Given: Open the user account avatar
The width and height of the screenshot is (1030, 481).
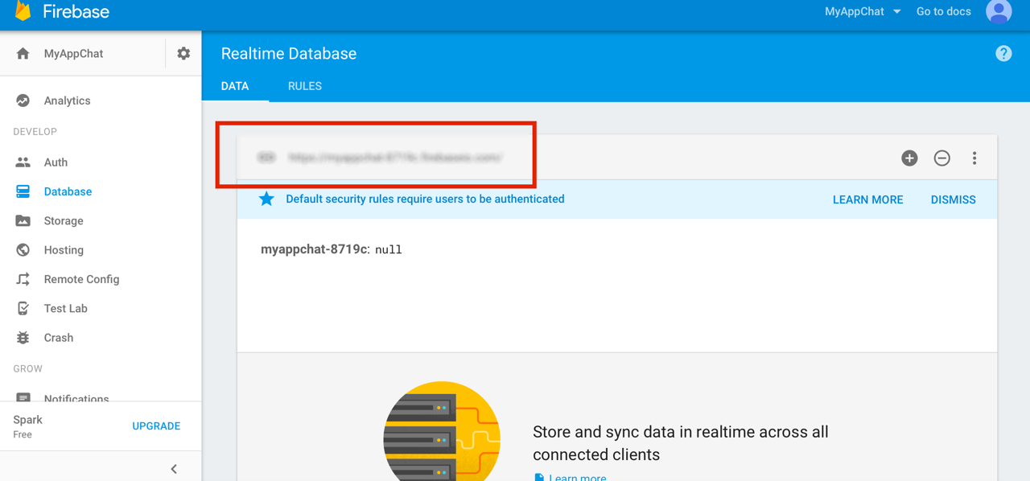Looking at the screenshot, I should (999, 11).
